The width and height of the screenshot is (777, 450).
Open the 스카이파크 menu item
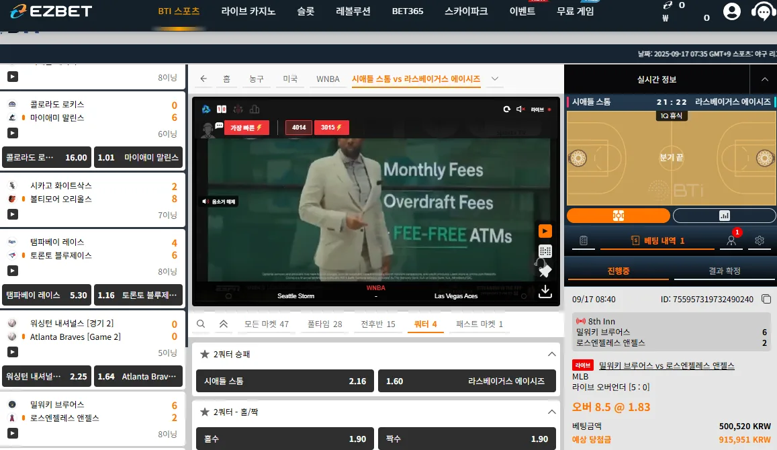tap(466, 11)
